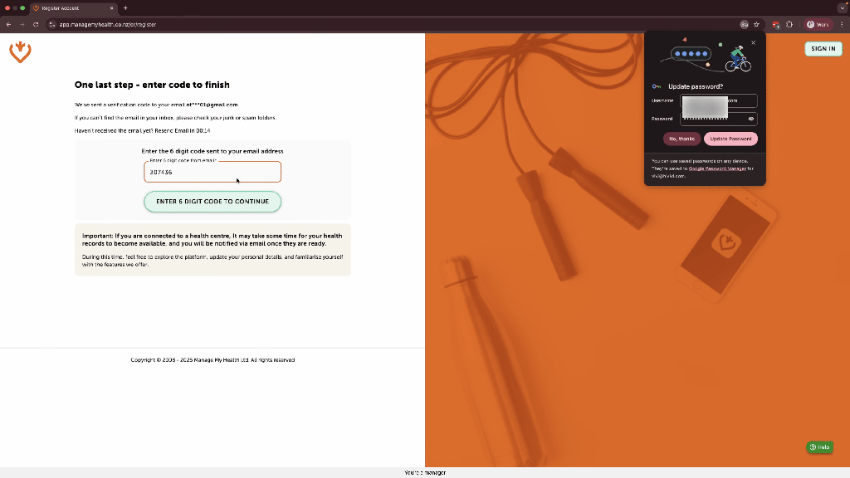Click the Password field in password popup
The image size is (850, 478).
point(719,119)
